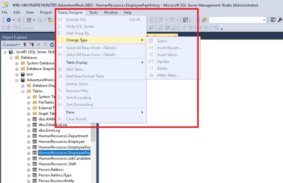
Task: Click the Databases folder icon
Action: [17, 57]
